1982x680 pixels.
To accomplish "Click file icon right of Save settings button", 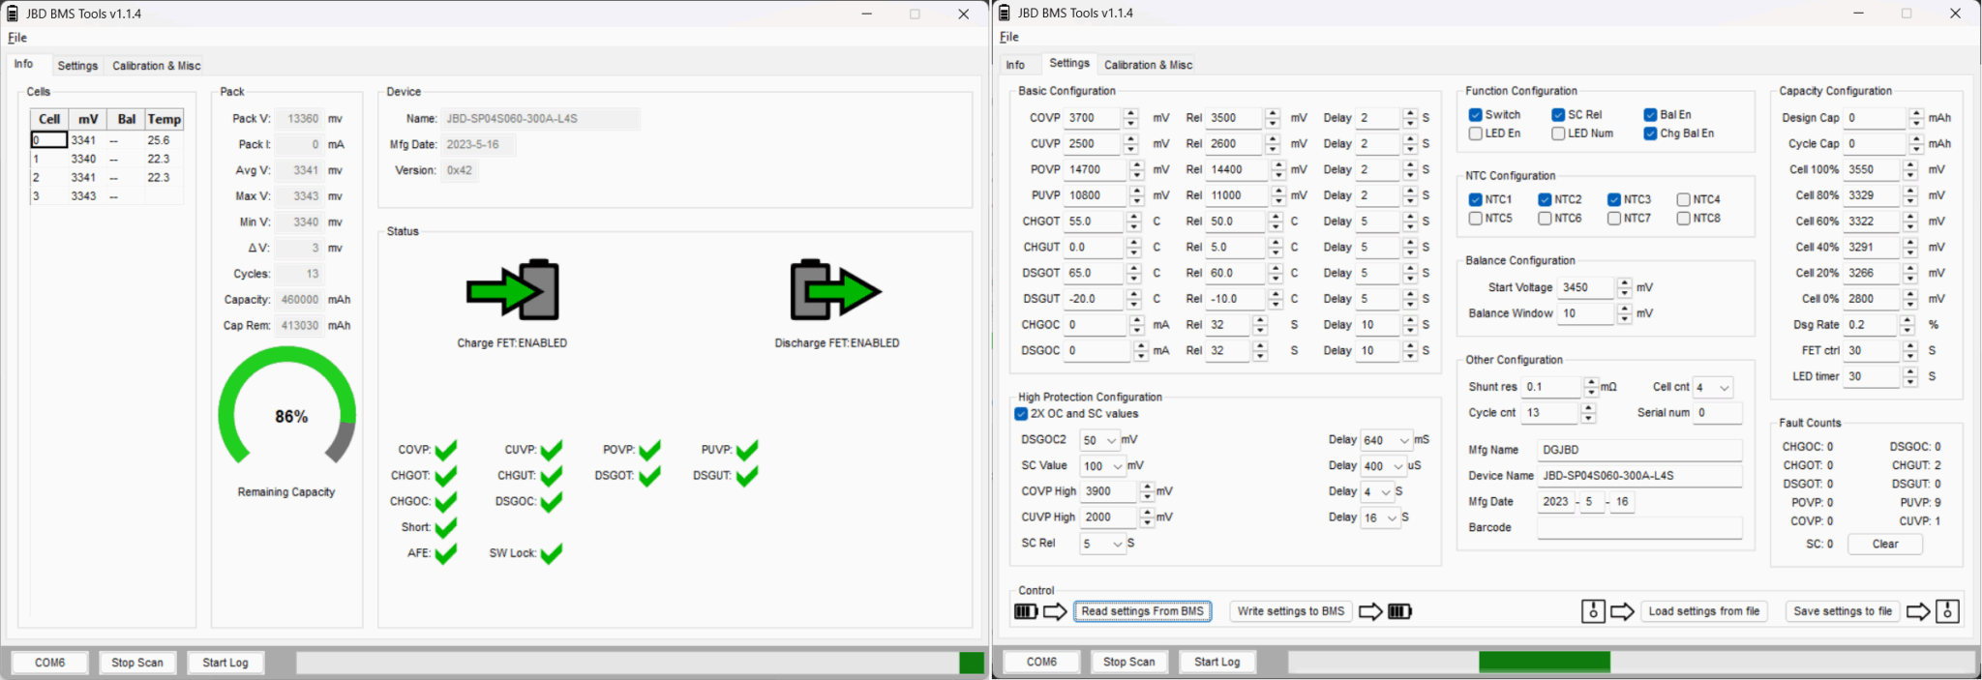I will click(x=1947, y=611).
